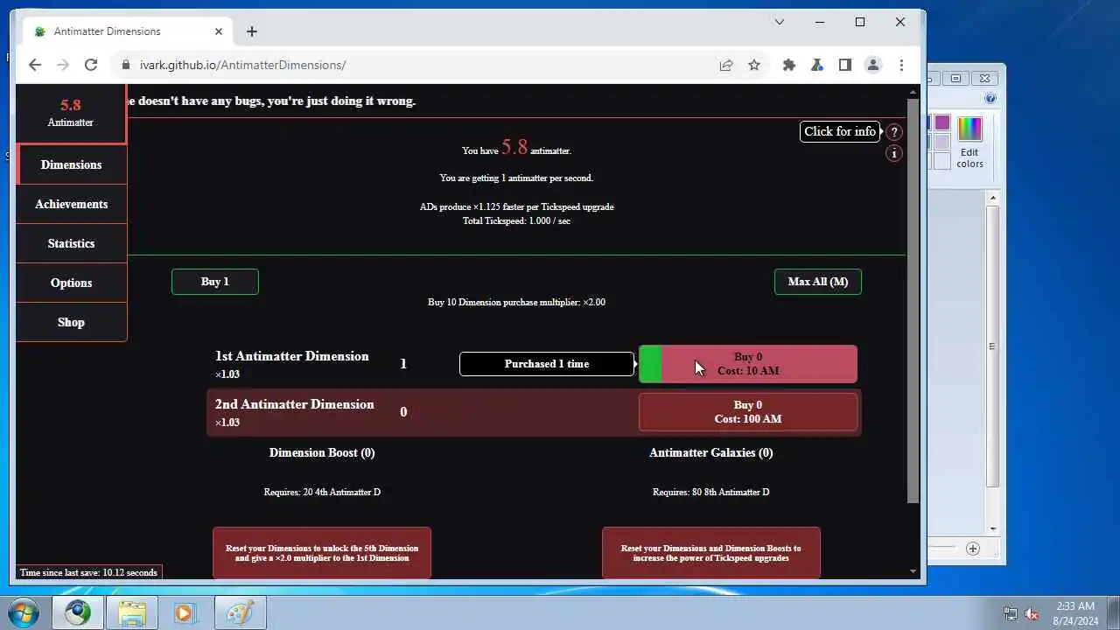Screen dimensions: 1120x630
Task: Open the question mark help icon
Action: click(894, 132)
